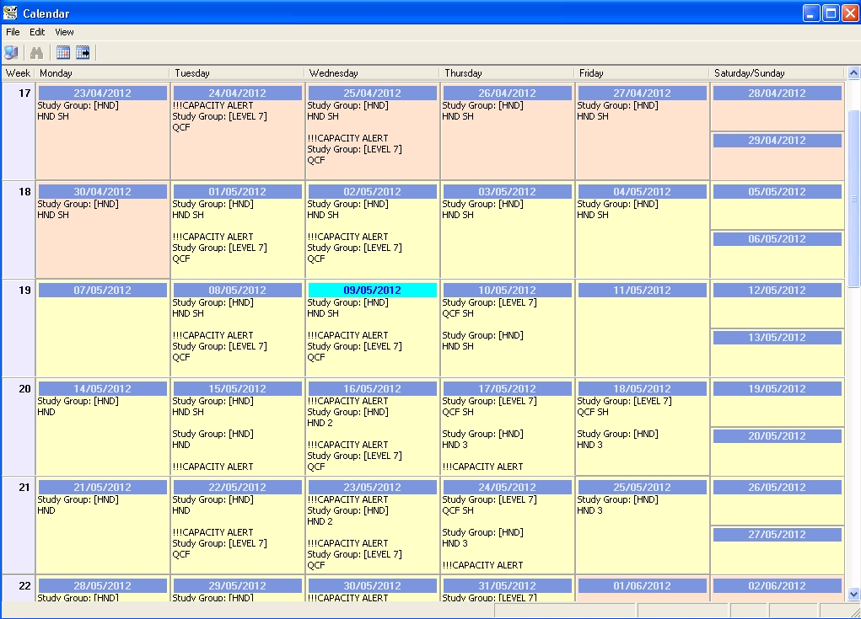This screenshot has width=861, height=619.
Task: Select the date header 25/05/2012
Action: coord(642,488)
